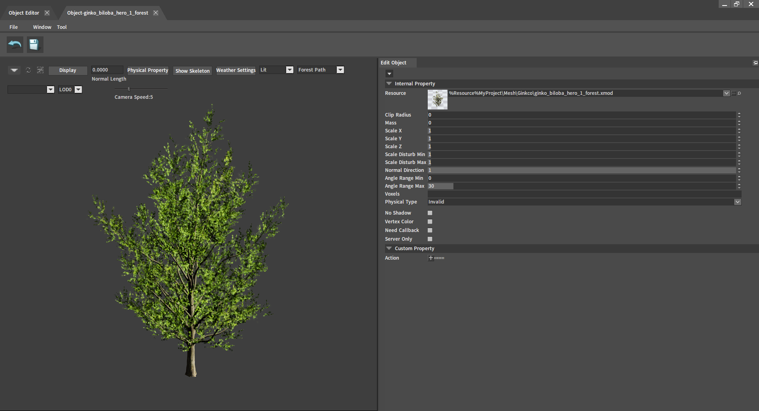
Task: Click the Angle Range Max stepper arrows
Action: coord(739,186)
